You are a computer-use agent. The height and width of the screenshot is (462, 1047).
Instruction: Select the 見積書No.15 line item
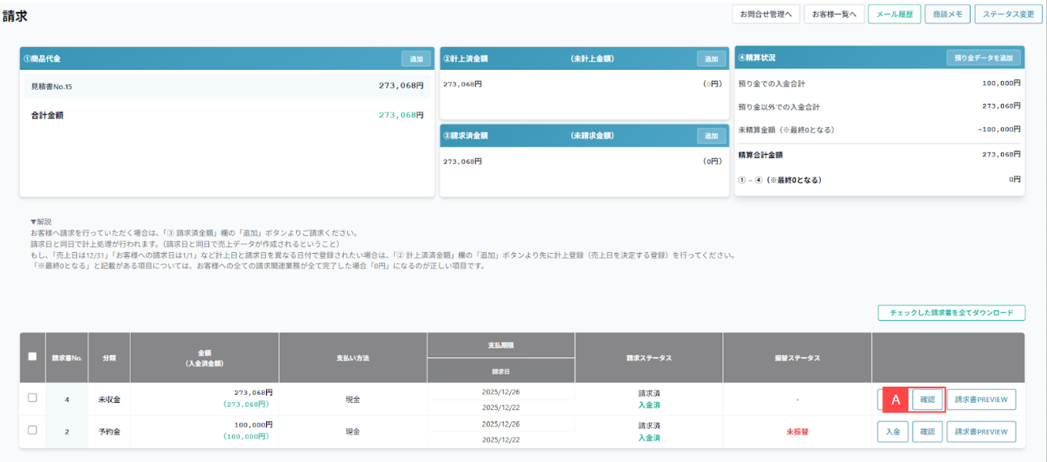coord(52,86)
